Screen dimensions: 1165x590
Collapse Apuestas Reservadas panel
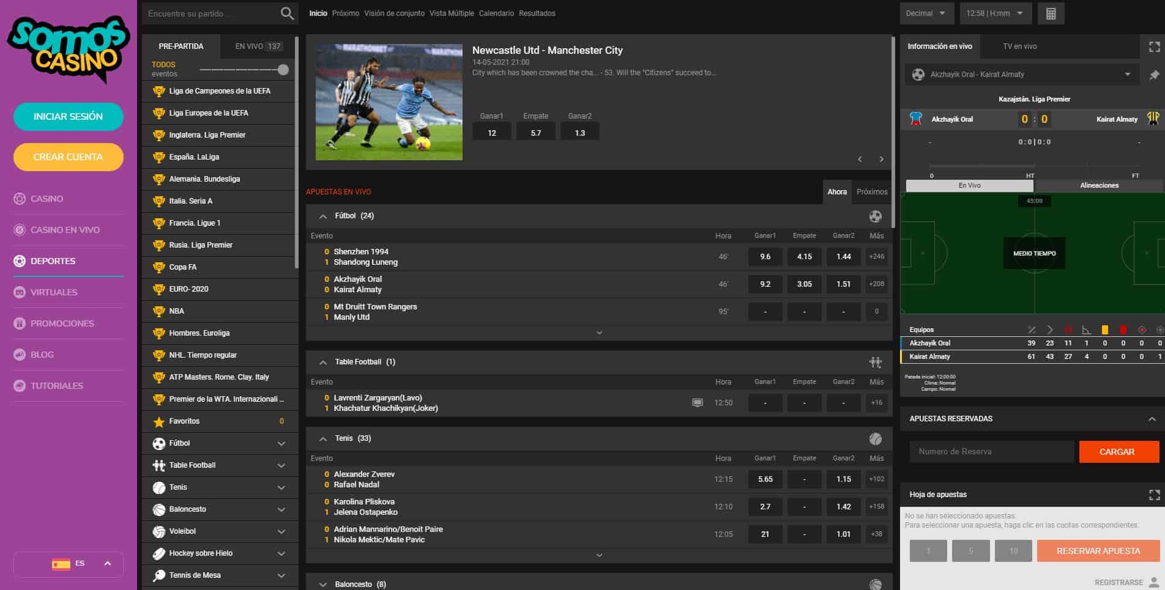[1152, 419]
